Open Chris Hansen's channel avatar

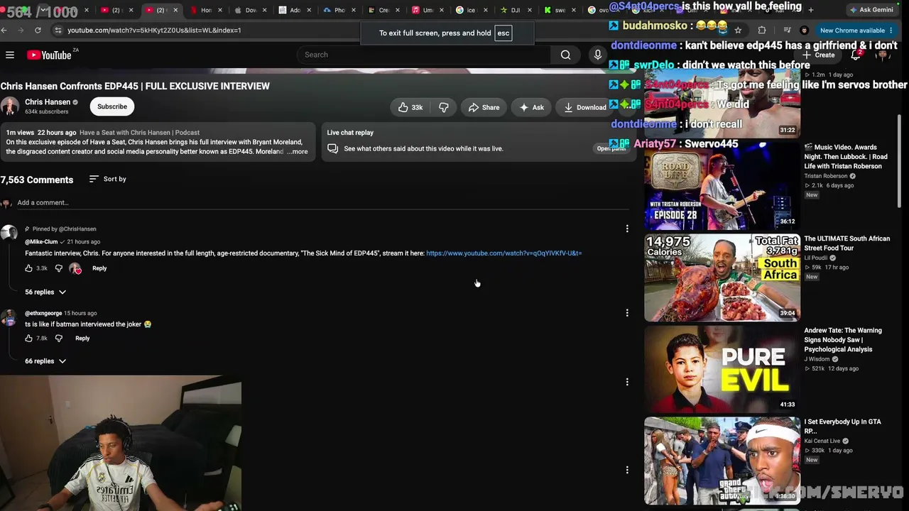[x=9, y=106]
